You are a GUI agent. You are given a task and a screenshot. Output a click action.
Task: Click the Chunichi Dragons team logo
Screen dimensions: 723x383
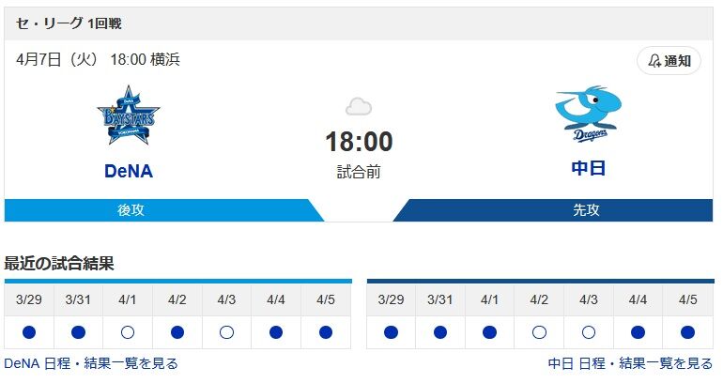589,114
